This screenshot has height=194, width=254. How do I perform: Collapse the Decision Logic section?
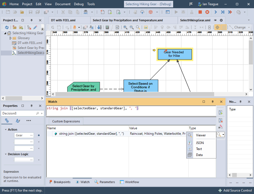click(6, 154)
